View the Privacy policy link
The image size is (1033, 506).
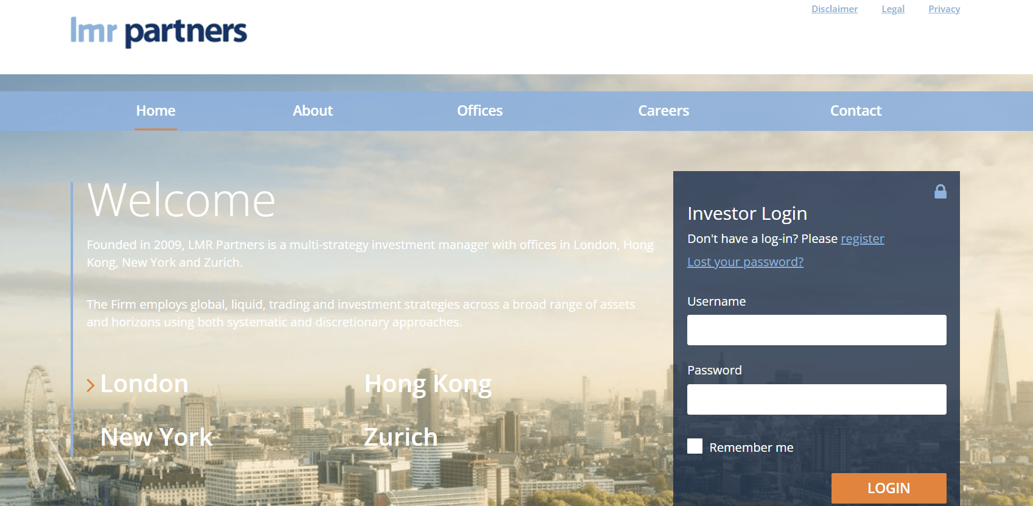pos(944,9)
